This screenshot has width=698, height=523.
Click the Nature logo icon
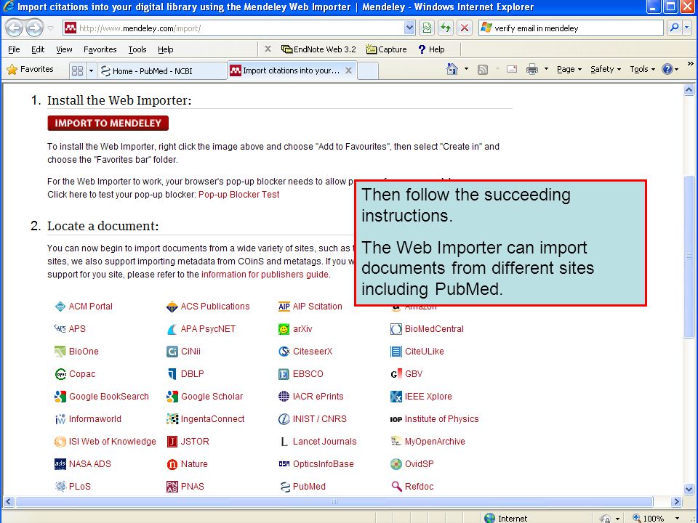click(x=172, y=464)
